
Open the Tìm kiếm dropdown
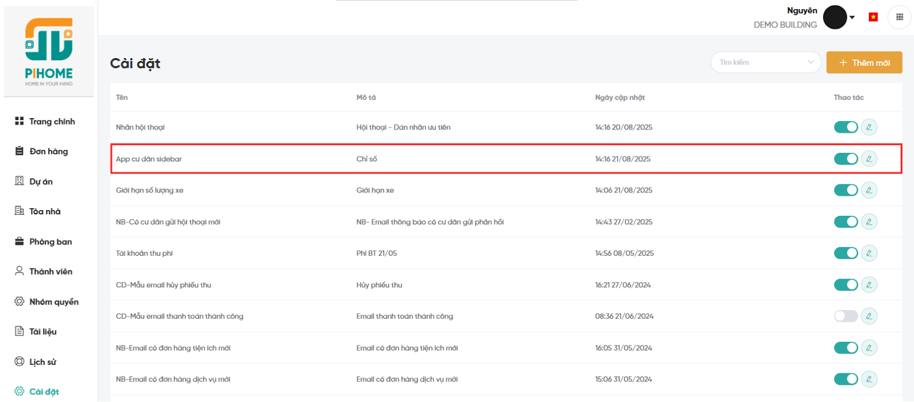[765, 62]
